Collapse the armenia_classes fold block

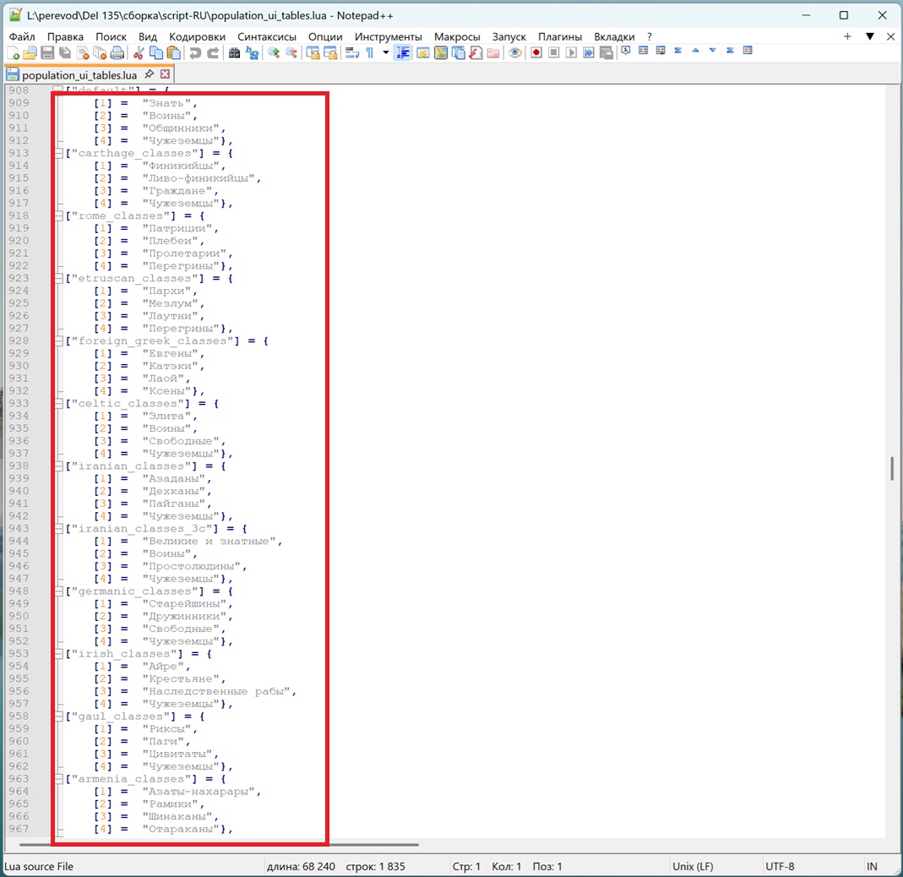coord(59,779)
